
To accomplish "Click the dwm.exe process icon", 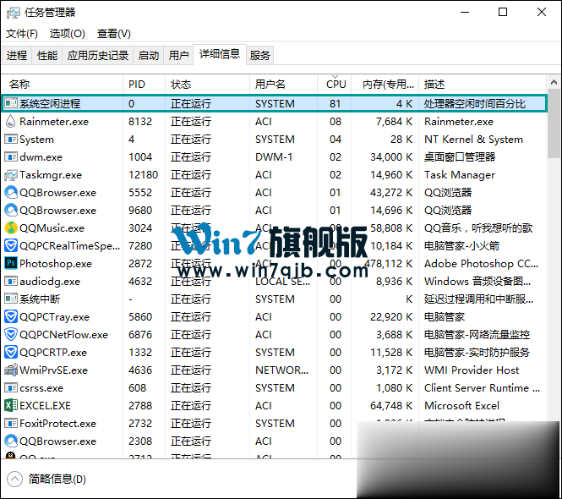I will [11, 157].
